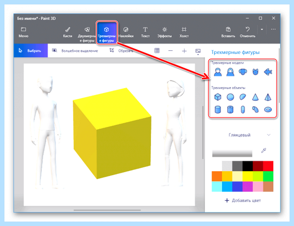Image resolution: width=294 pixels, height=226 pixels.
Task: Pick the red color swatch
Action: tap(268, 166)
